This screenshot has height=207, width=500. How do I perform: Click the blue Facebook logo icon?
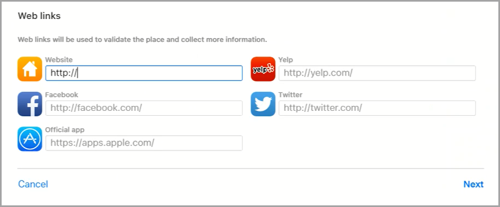tap(30, 104)
